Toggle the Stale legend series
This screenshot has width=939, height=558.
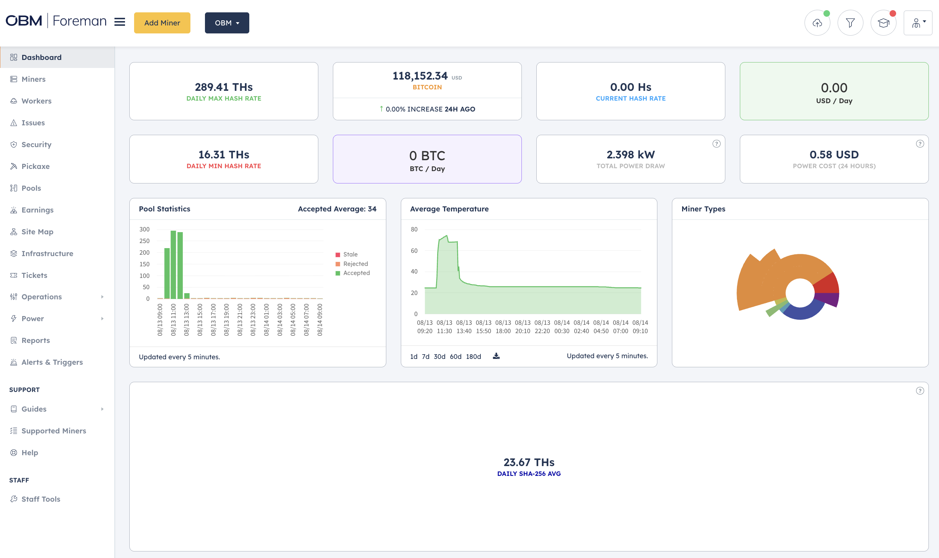tap(346, 255)
